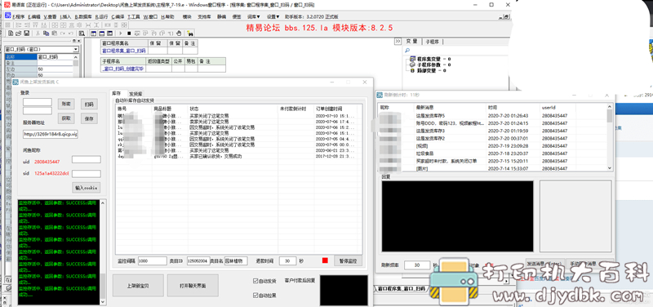Click the Paste toolbar icon
This screenshot has height=307, width=653.
(55, 33)
